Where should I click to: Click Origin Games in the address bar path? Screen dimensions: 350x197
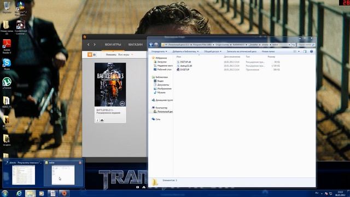click(222, 45)
